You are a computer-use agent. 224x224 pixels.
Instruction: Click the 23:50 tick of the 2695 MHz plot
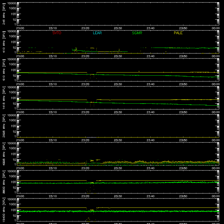click(183, 140)
